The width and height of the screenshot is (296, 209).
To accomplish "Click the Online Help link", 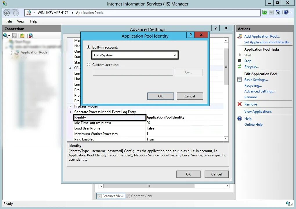I will [253, 125].
